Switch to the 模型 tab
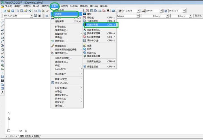 tap(22, 136)
